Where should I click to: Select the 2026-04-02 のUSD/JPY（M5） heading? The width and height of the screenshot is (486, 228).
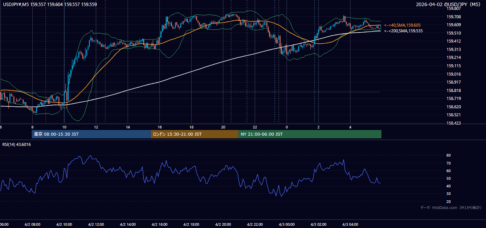(x=449, y=5)
